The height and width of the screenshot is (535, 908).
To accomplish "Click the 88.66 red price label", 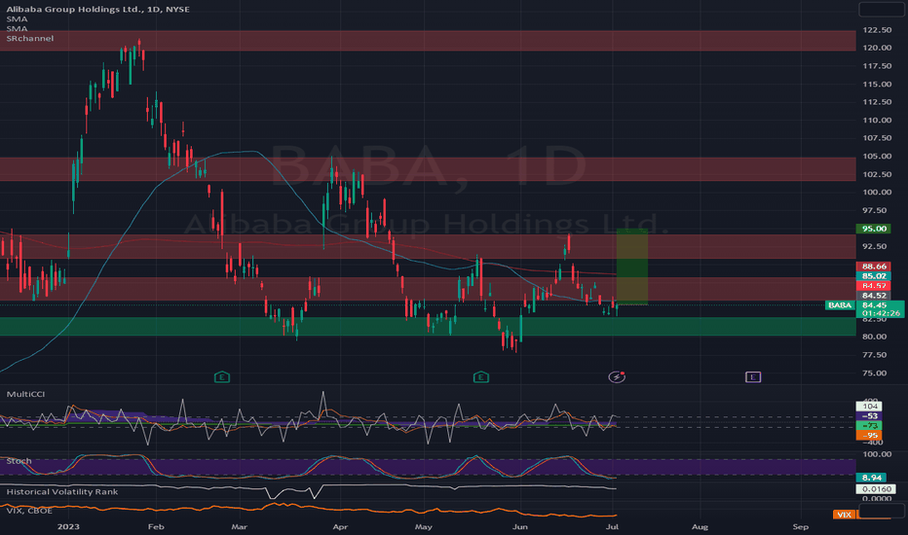I will 873,267.
